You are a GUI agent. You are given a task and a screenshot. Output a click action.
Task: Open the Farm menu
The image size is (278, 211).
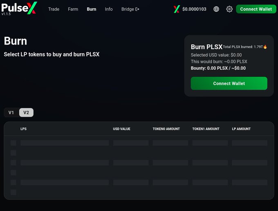point(73,9)
